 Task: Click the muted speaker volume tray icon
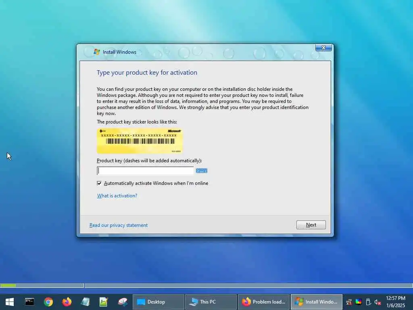[378, 302]
